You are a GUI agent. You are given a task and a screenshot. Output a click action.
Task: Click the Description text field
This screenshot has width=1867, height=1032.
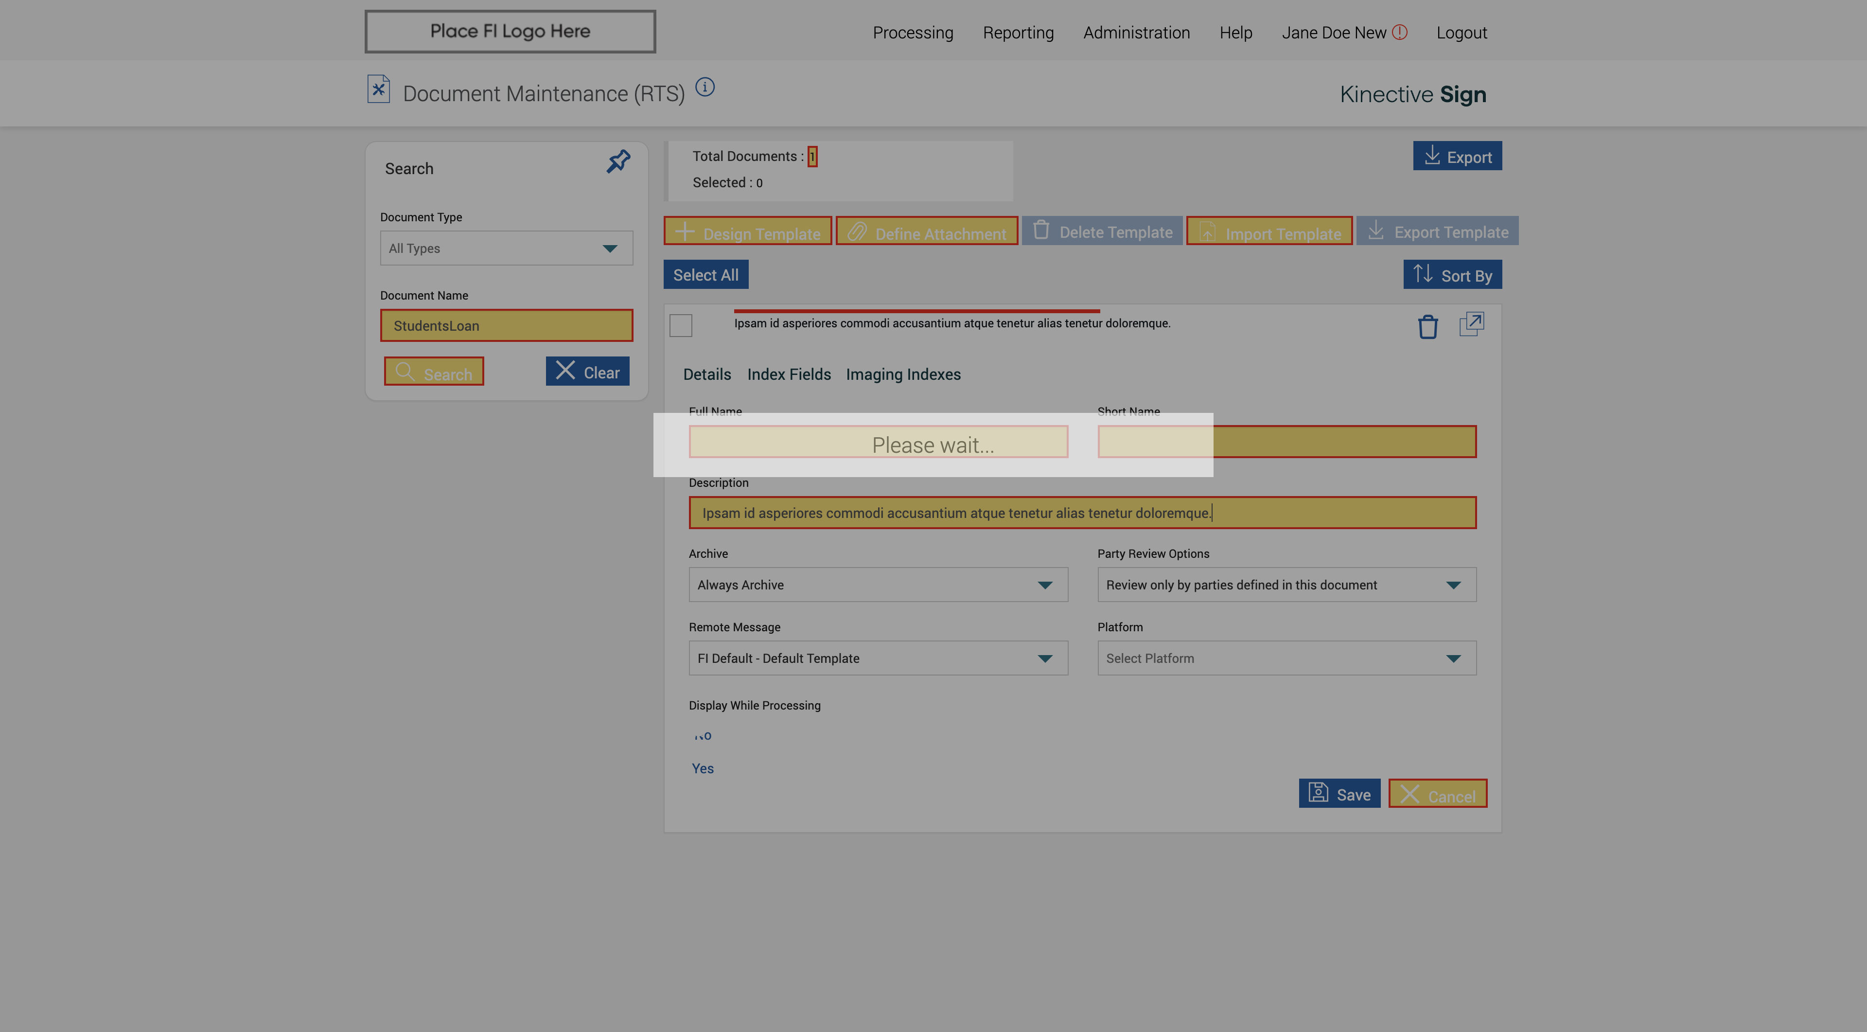[x=1081, y=513]
